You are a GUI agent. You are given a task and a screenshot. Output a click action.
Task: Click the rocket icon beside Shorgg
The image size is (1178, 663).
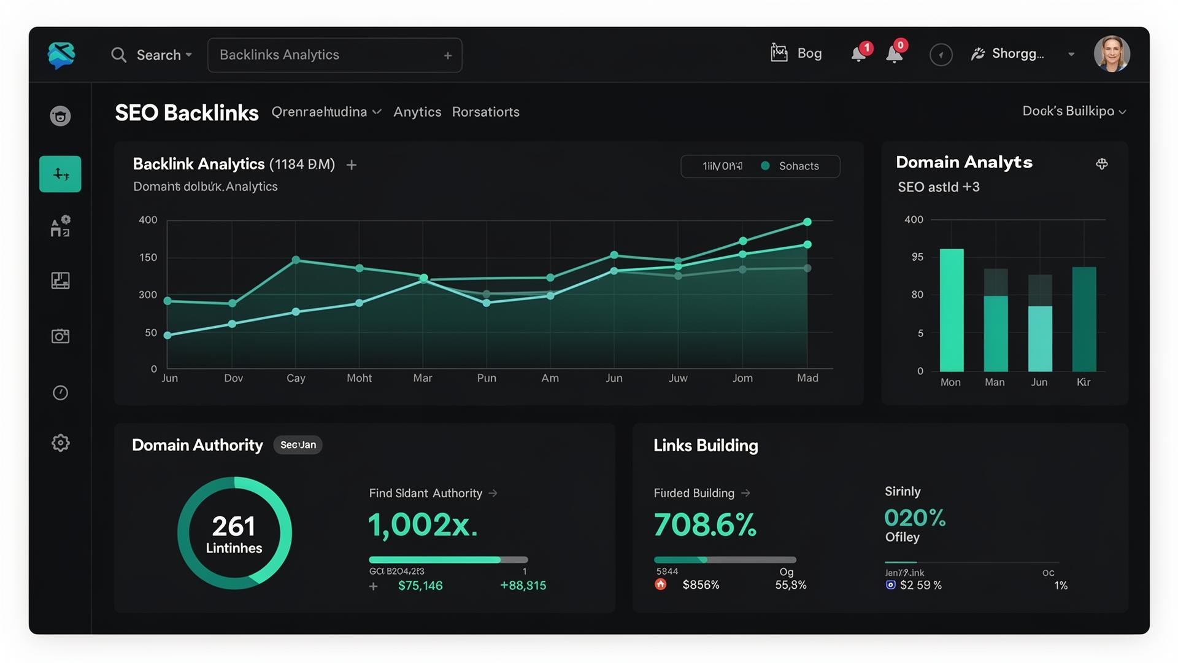pos(977,54)
